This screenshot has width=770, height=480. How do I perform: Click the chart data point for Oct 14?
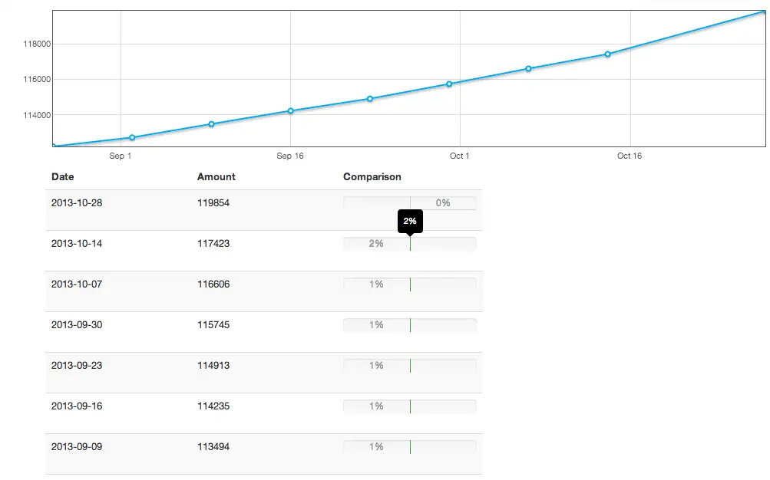tap(607, 54)
